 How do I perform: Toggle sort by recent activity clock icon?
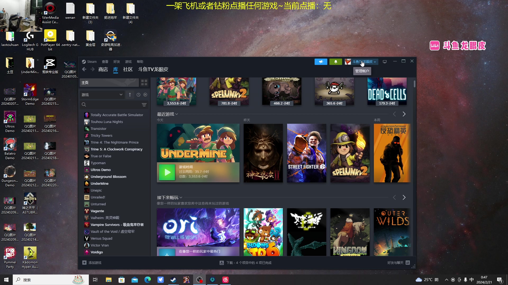138,95
